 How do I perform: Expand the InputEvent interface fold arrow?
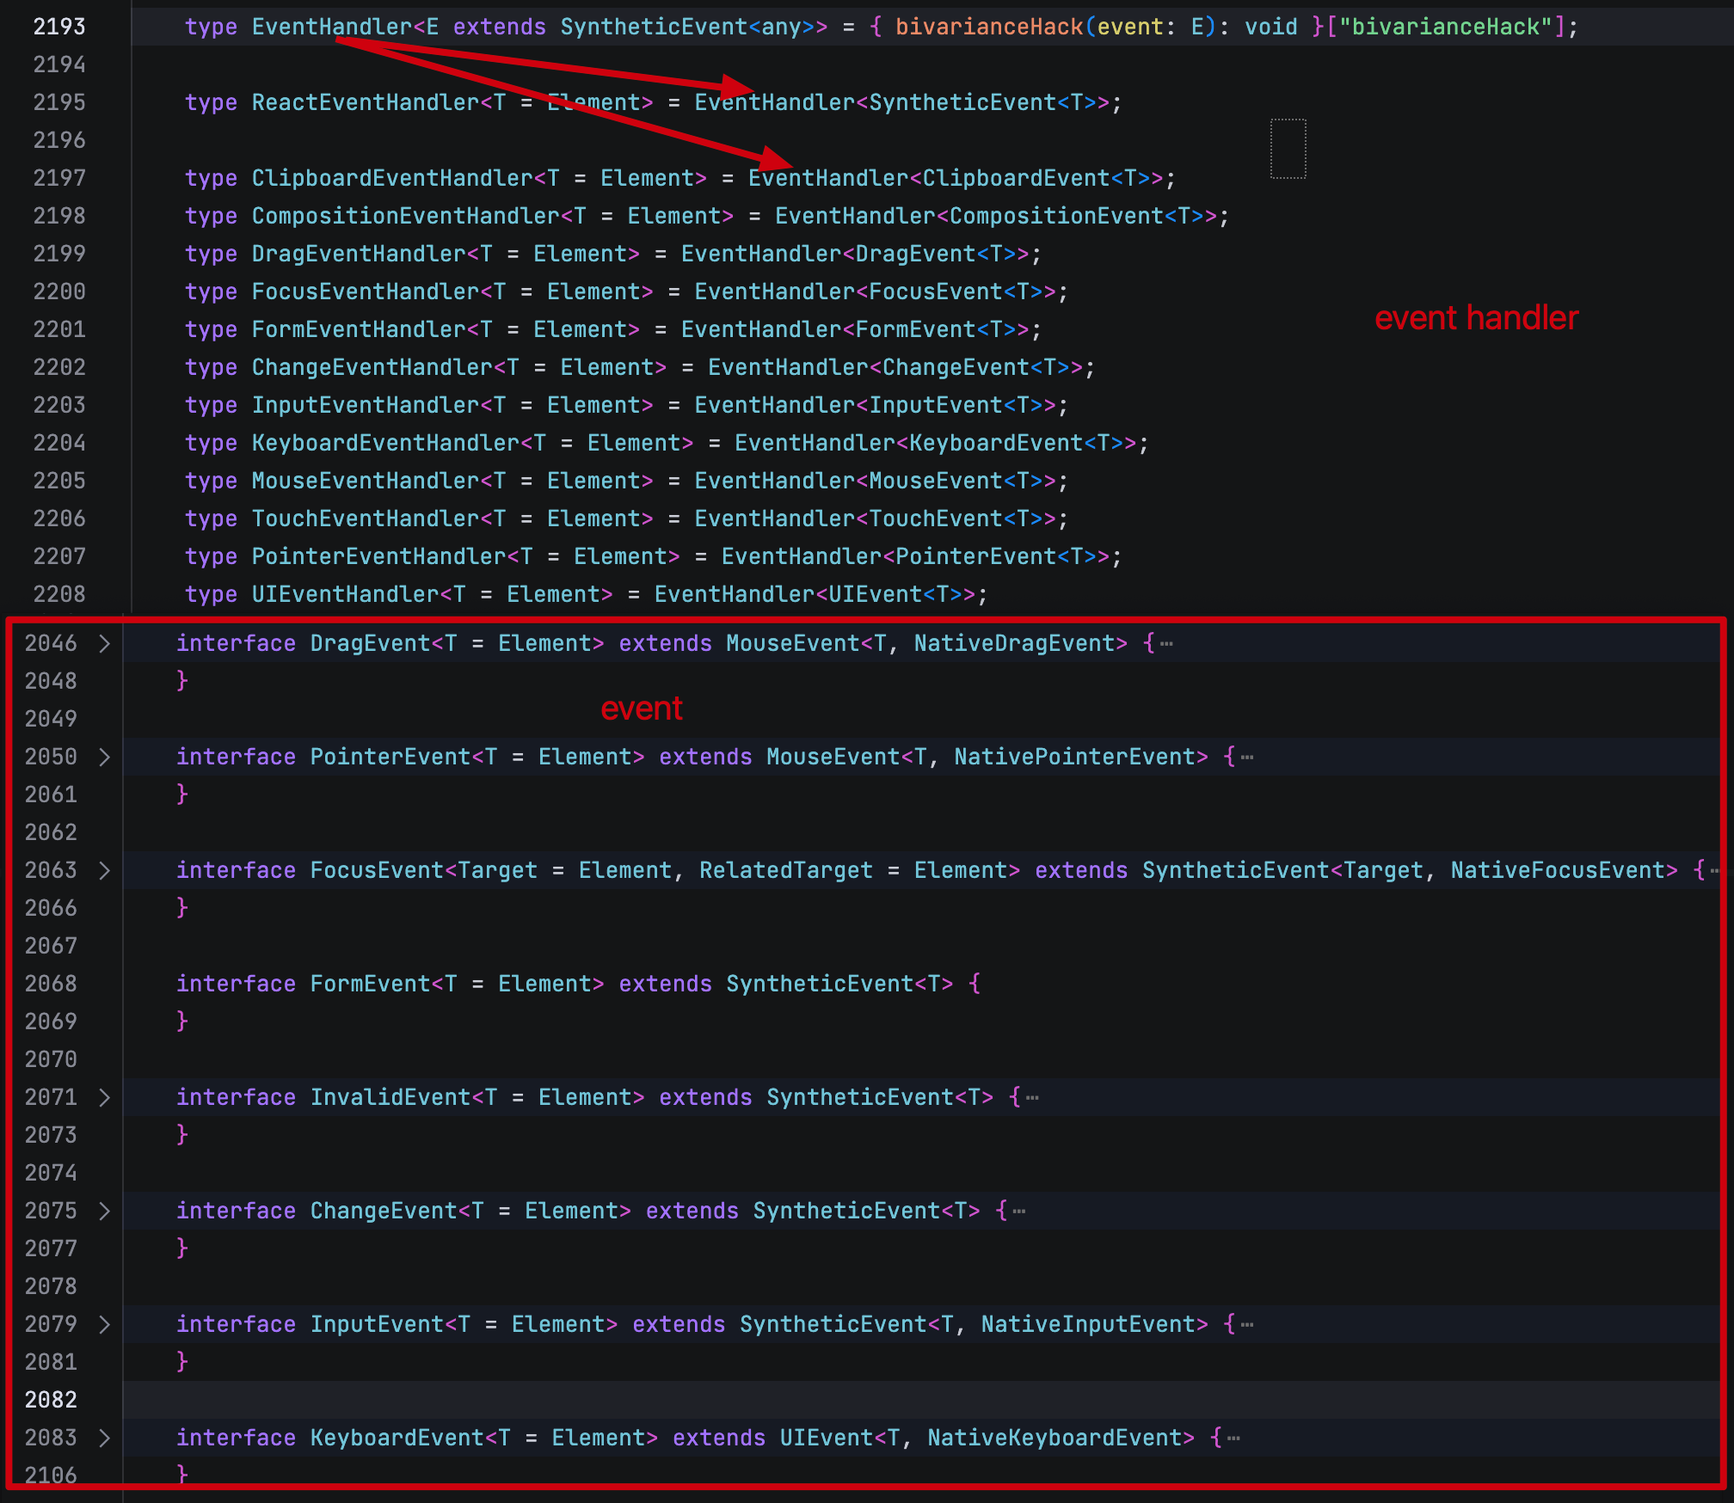pos(104,1324)
